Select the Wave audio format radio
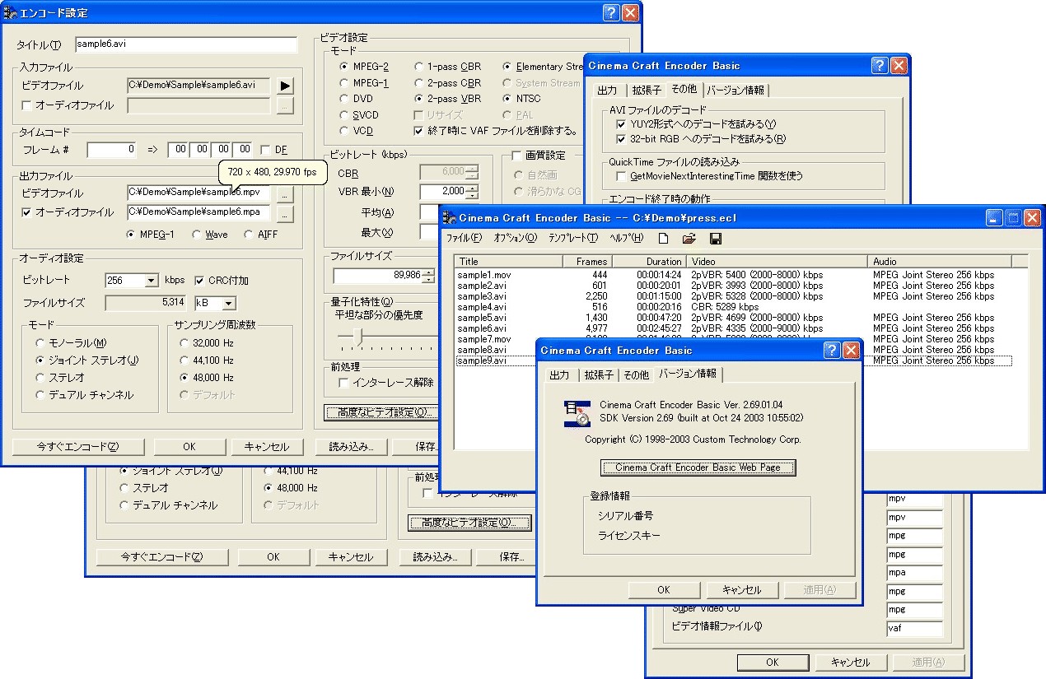Image resolution: width=1046 pixels, height=679 pixels. [x=197, y=235]
